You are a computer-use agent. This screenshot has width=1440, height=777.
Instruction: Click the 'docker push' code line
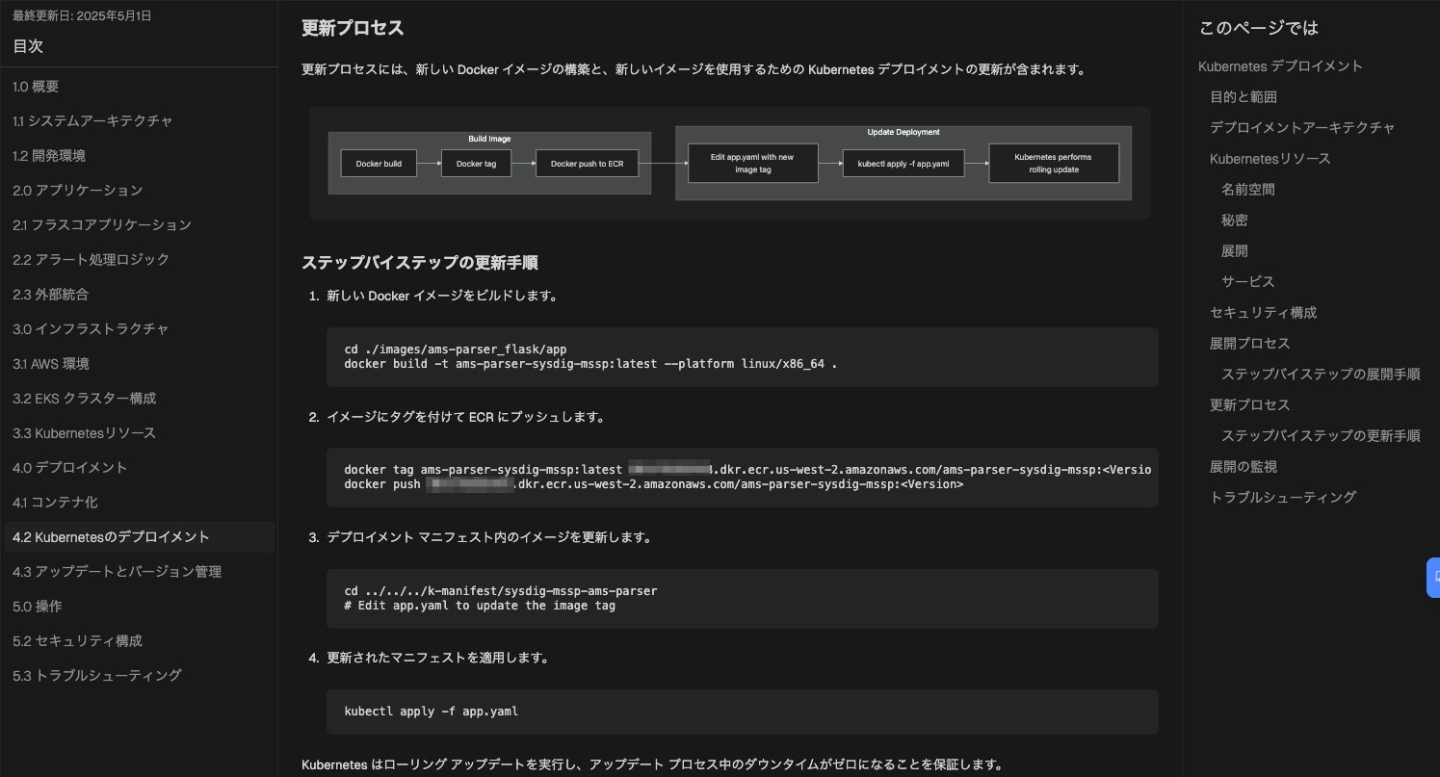[x=654, y=485]
